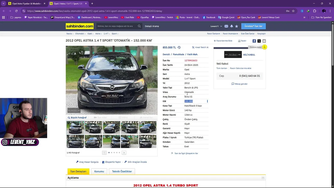Click Otomobil breadcrumb link

80,34
